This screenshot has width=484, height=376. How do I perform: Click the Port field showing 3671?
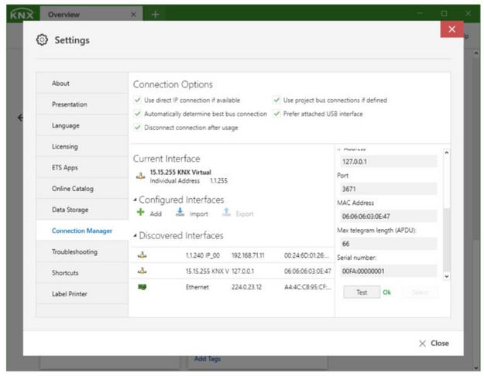pos(388,189)
